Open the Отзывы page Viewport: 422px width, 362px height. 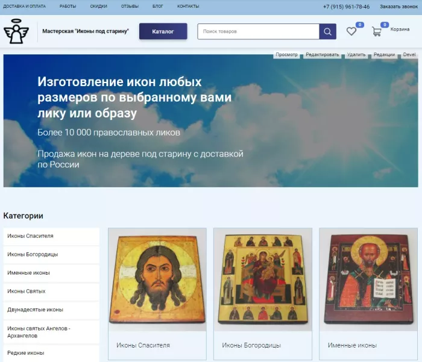tap(130, 6)
